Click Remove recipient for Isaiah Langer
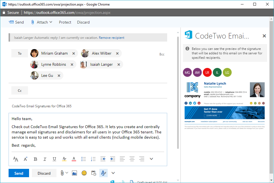The height and width of the screenshot is (183, 274). (x=112, y=37)
